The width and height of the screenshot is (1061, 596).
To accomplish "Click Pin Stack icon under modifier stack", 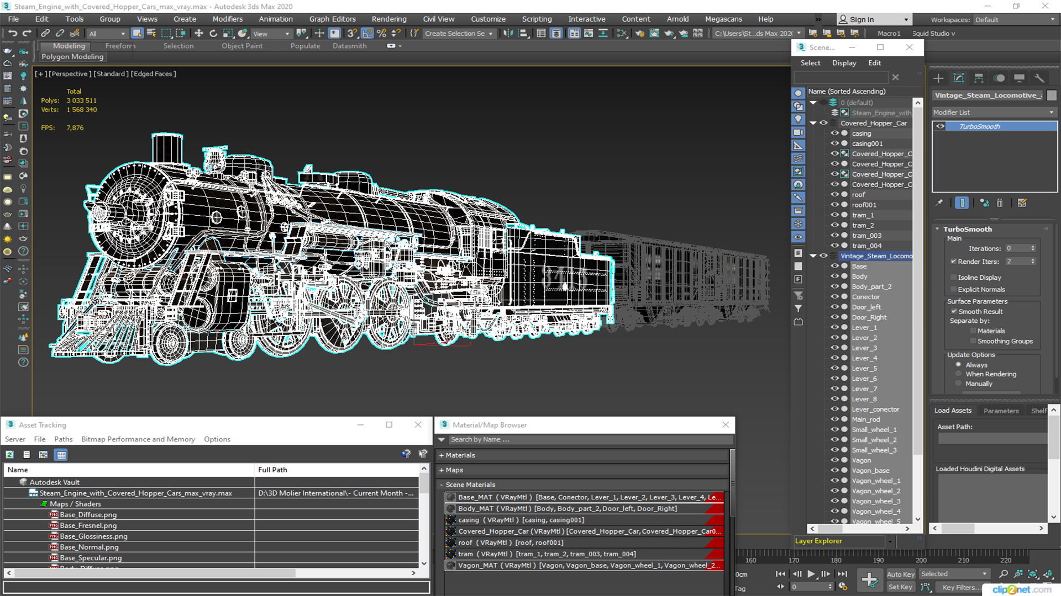I will (939, 203).
